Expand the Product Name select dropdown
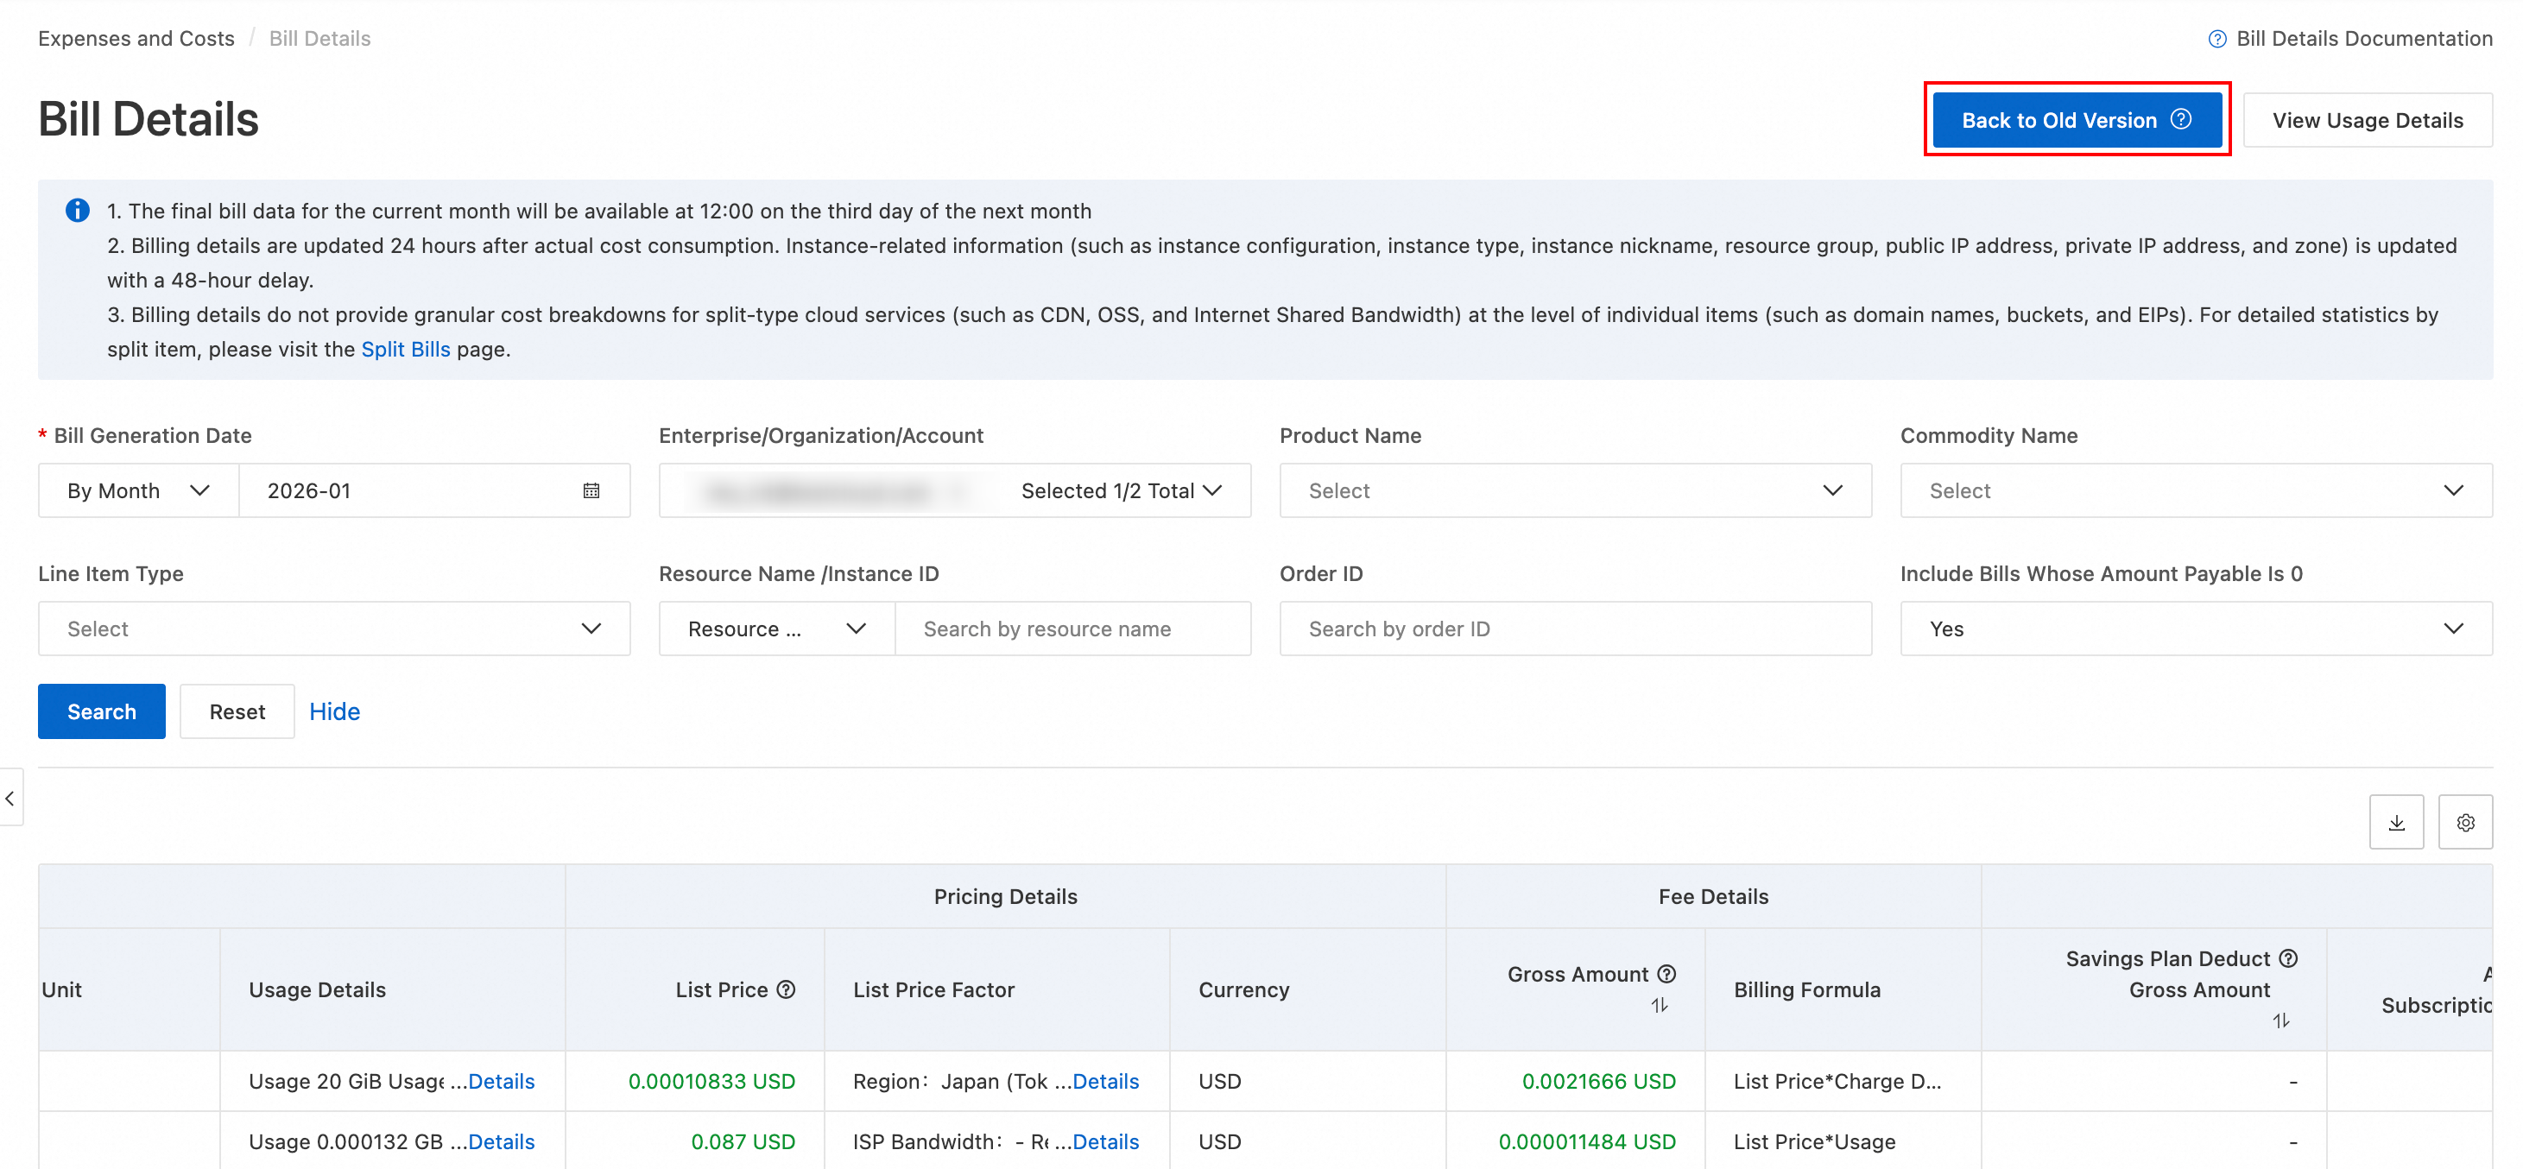2523x1169 pixels. pyautogui.click(x=1575, y=490)
